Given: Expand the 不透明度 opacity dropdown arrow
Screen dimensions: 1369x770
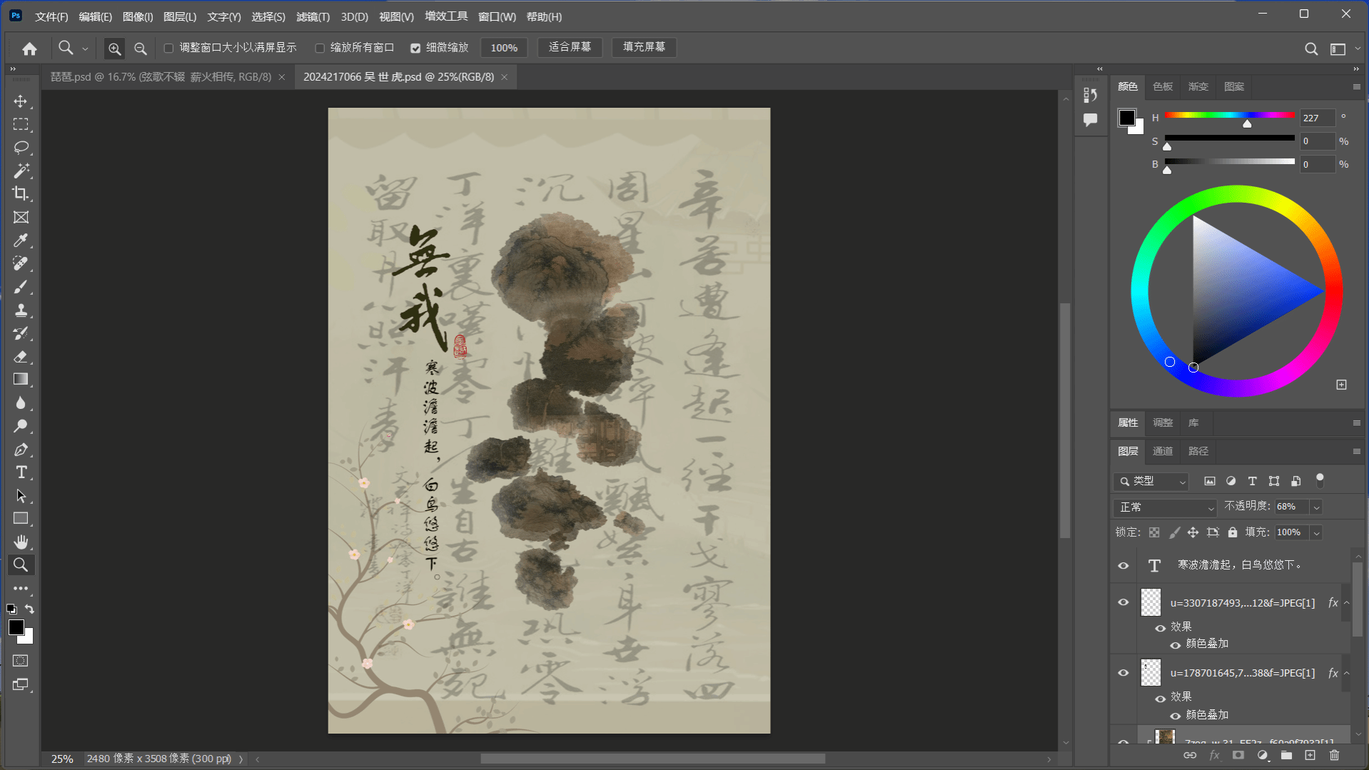Looking at the screenshot, I should point(1316,507).
